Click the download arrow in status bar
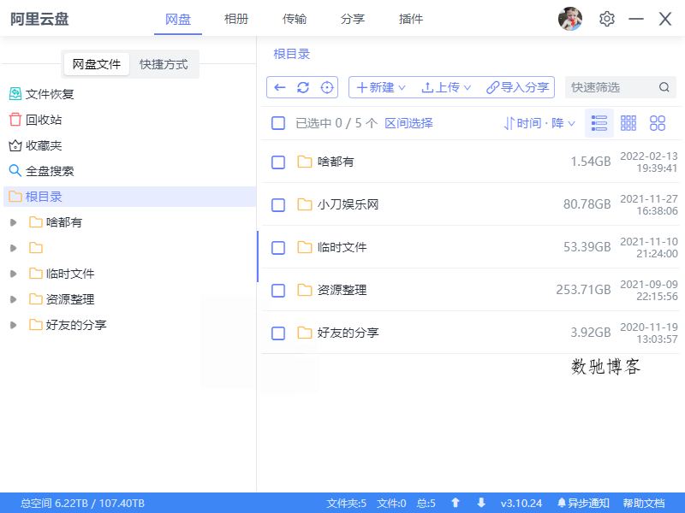The height and width of the screenshot is (513, 685). (481, 503)
